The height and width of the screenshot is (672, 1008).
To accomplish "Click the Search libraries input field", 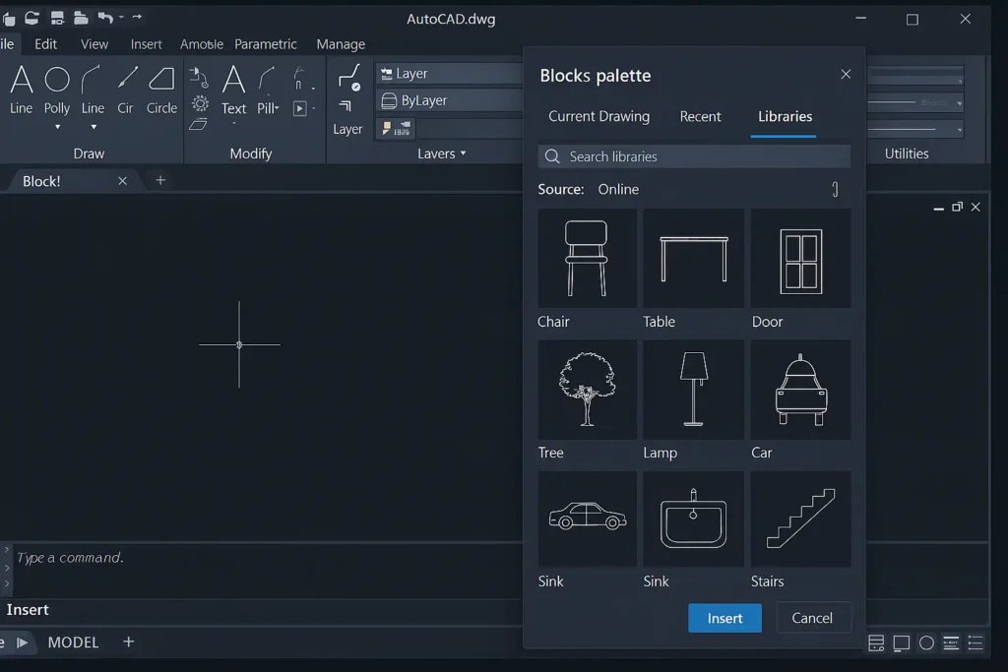I will click(693, 155).
